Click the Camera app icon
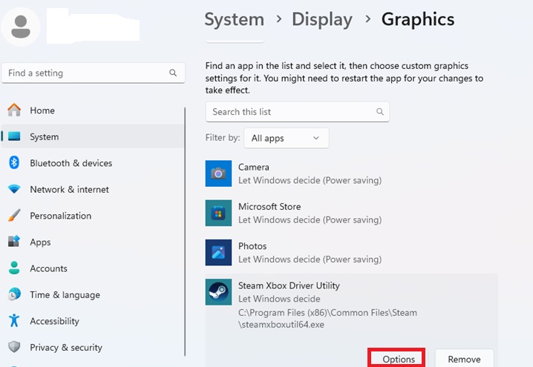 click(x=218, y=173)
